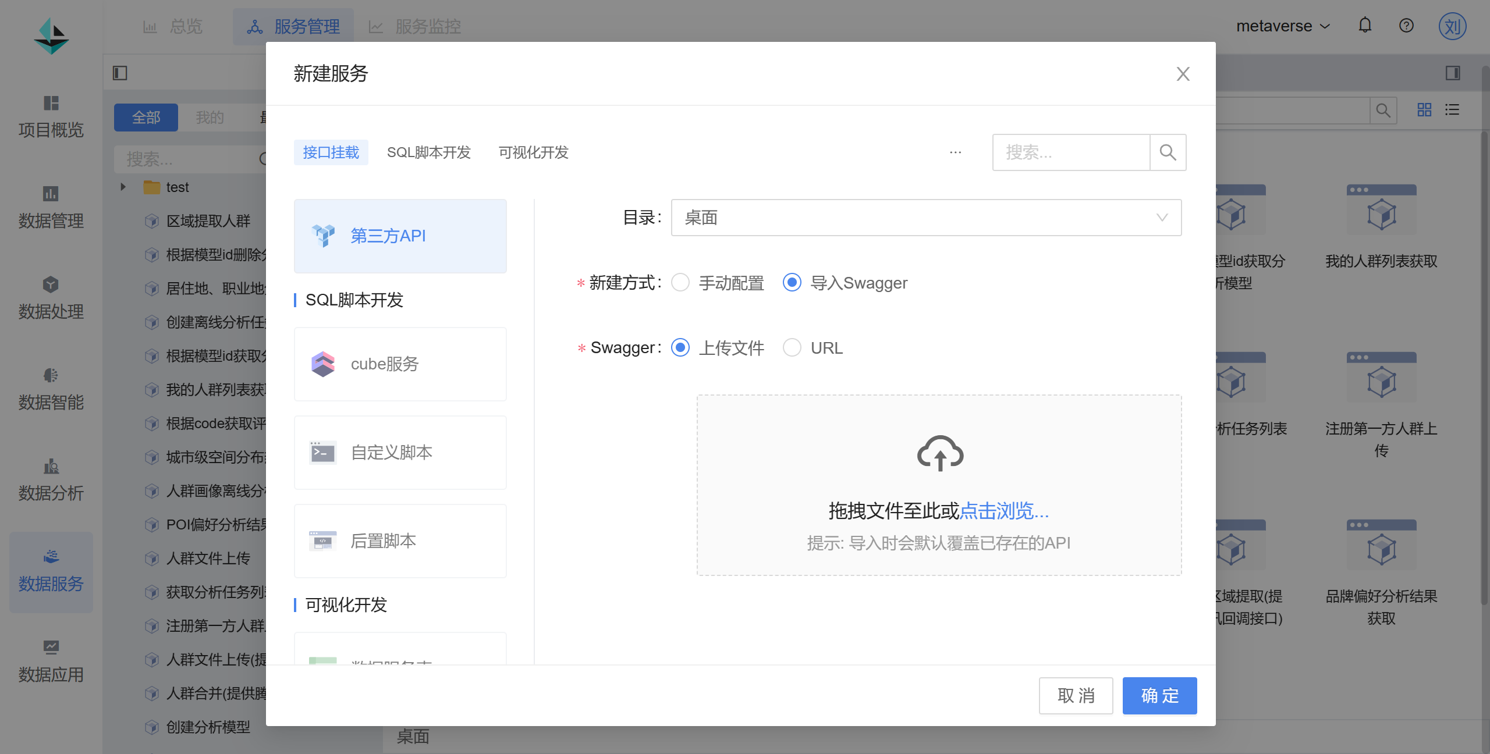The height and width of the screenshot is (754, 1490).
Task: Toggle the right panel icon
Action: click(1453, 73)
